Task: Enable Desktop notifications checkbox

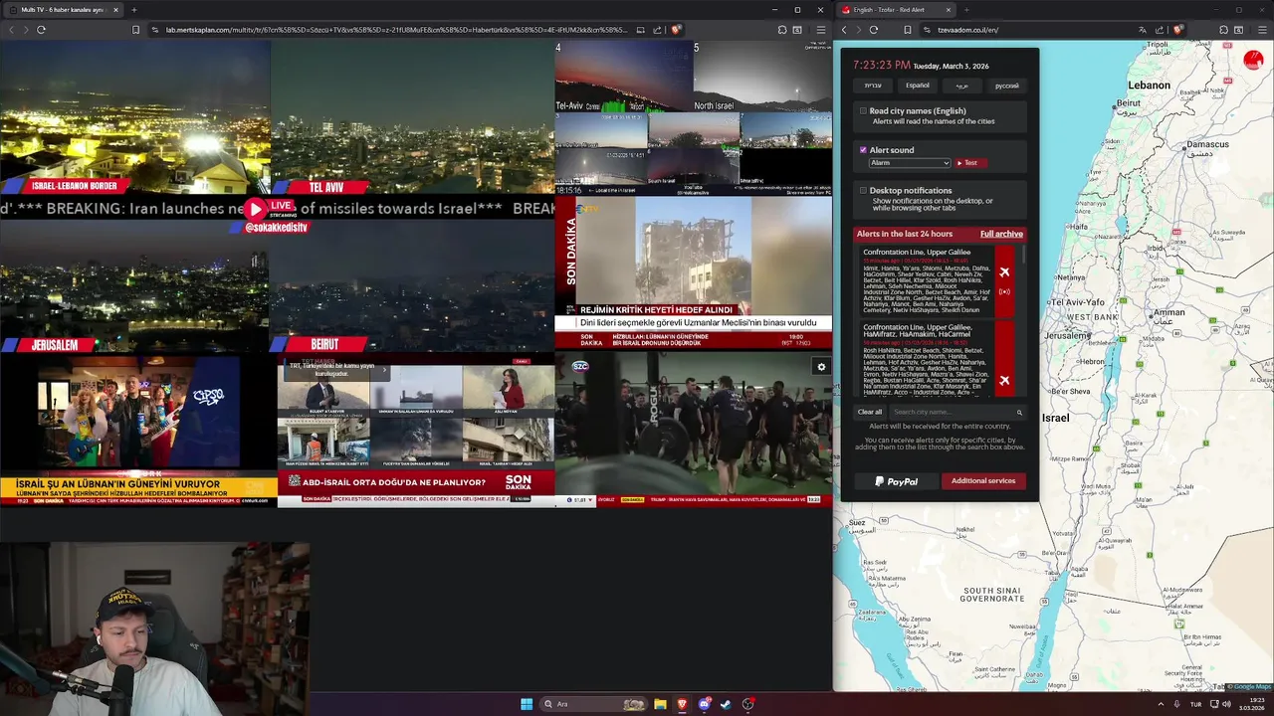Action: [863, 190]
